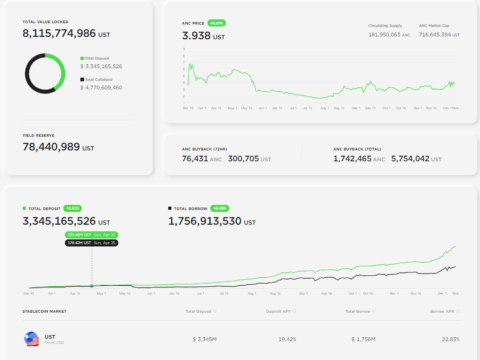Click the info icon beside Total Borrow column

pyautogui.click(x=374, y=311)
